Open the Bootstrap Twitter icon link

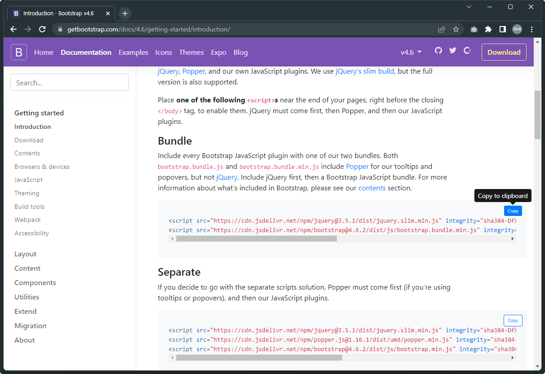[453, 50]
